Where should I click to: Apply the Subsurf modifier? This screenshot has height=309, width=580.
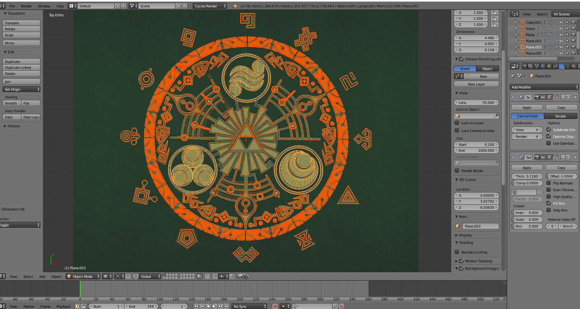[527, 107]
